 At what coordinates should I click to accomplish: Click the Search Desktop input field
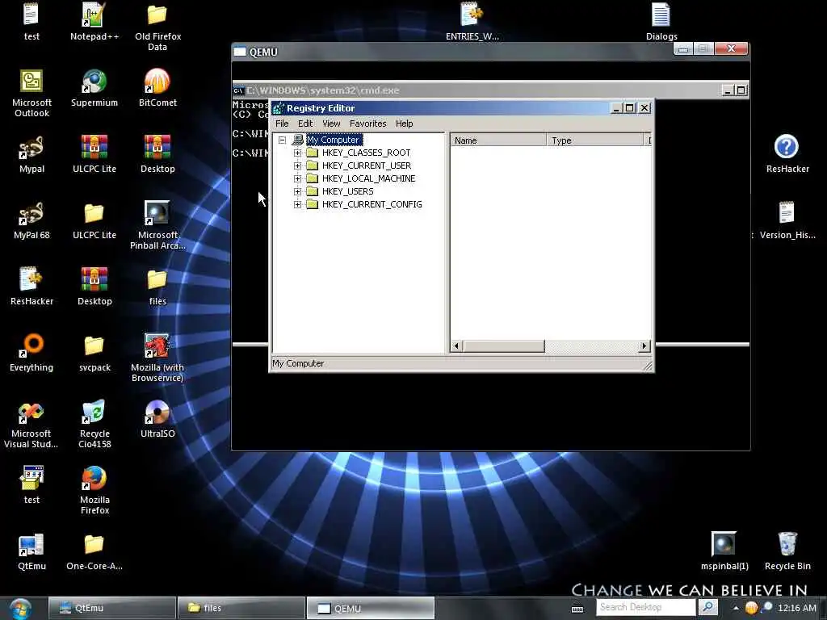[x=646, y=607]
